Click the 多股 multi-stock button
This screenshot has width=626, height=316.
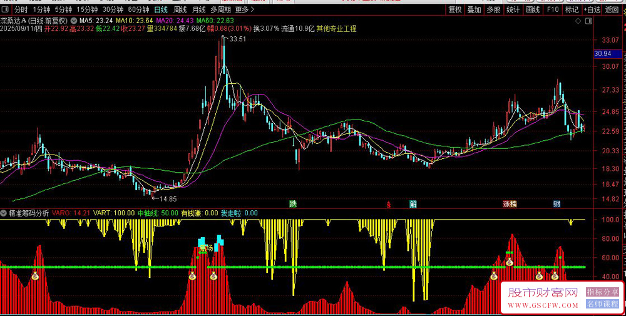click(x=494, y=9)
